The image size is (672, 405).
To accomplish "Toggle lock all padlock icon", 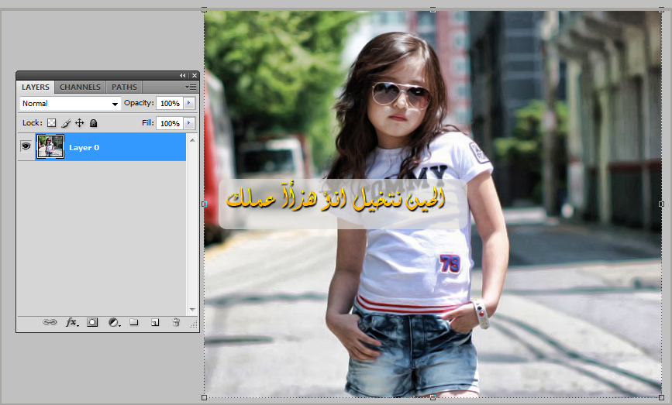I will click(93, 123).
